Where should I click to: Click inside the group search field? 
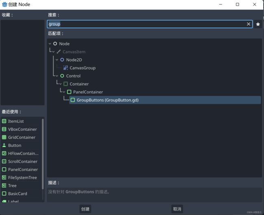click(x=150, y=24)
